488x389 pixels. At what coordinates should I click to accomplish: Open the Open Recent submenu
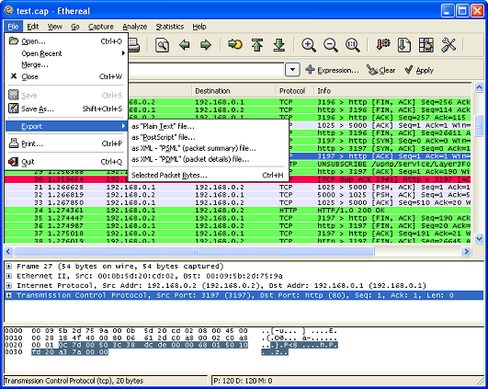point(66,53)
